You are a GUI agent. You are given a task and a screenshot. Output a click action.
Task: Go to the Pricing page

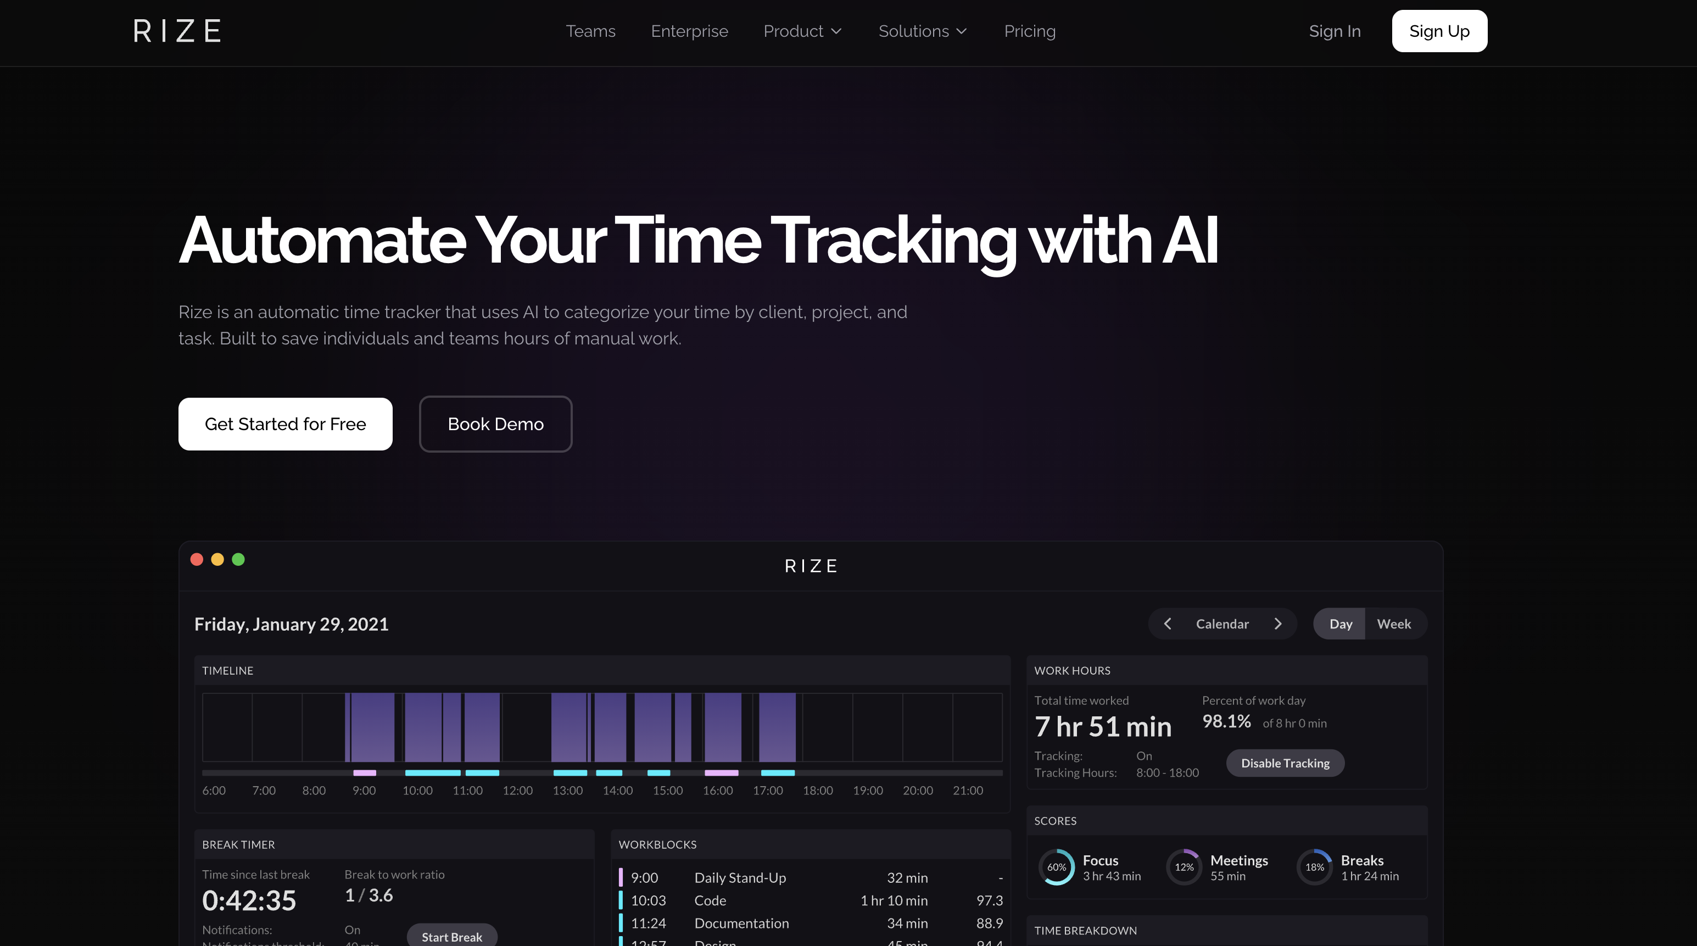(x=1029, y=31)
